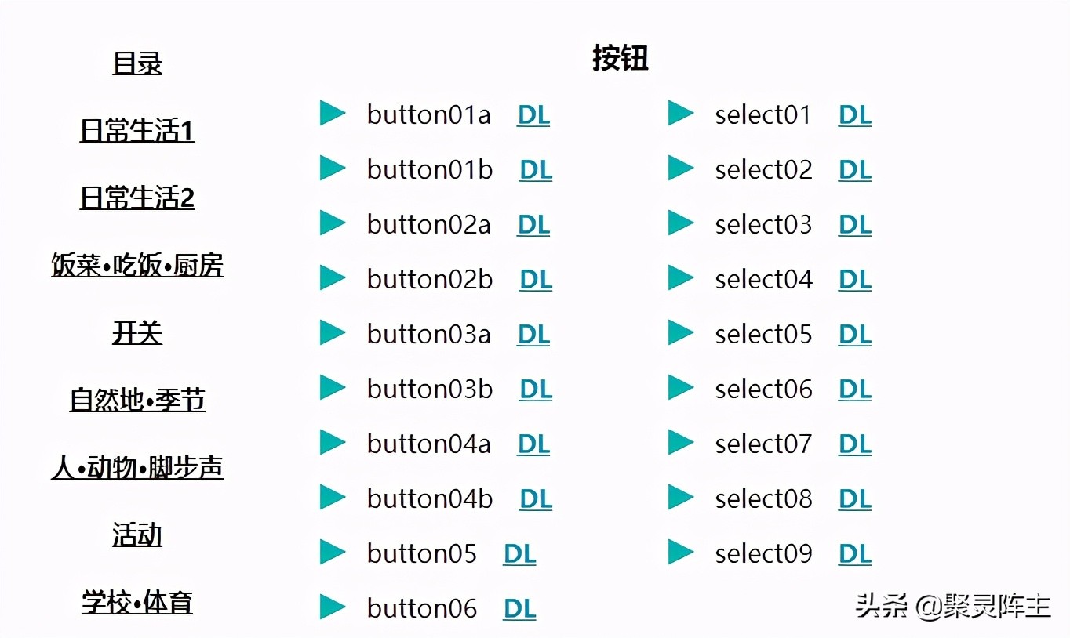The image size is (1070, 638).
Task: Play the button02a sound preview
Action: [x=333, y=223]
